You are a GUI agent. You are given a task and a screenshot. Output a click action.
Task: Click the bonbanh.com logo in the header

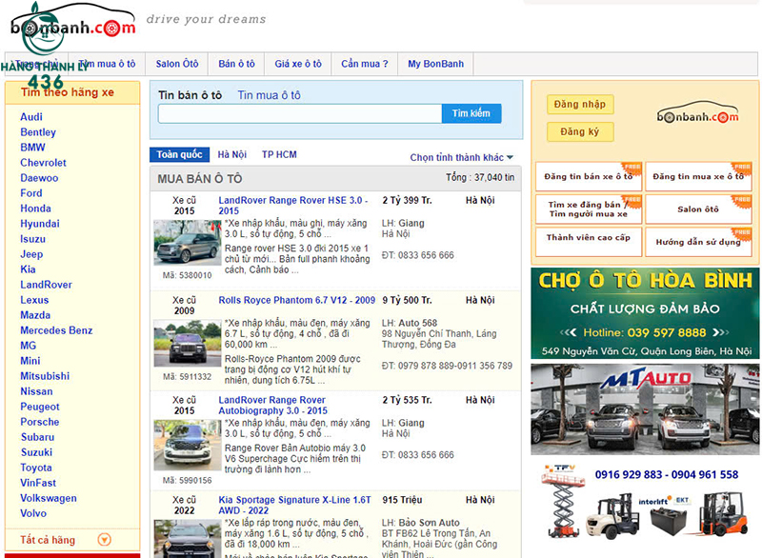pos(73,22)
